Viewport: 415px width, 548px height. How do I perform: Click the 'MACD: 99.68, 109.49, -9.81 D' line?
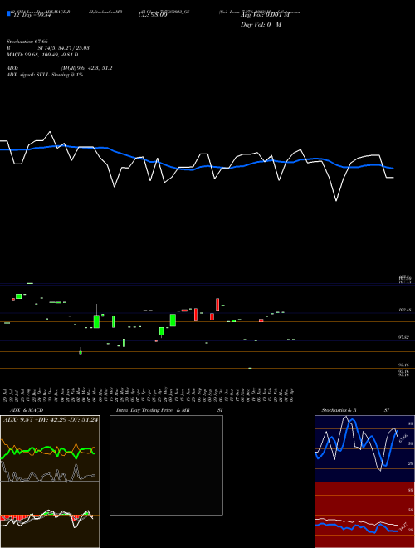coord(42,55)
